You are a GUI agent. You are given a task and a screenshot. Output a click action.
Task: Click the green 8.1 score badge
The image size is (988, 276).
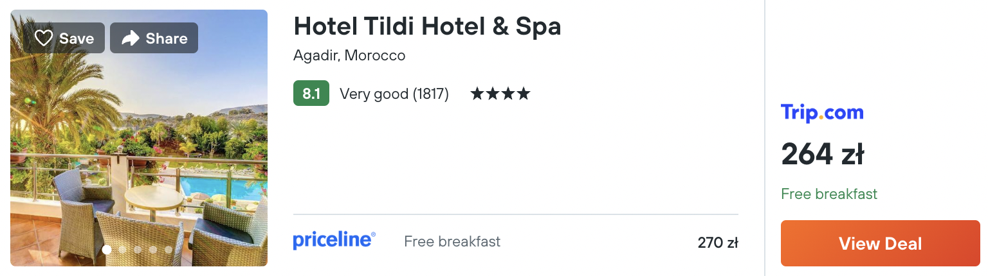pyautogui.click(x=311, y=94)
